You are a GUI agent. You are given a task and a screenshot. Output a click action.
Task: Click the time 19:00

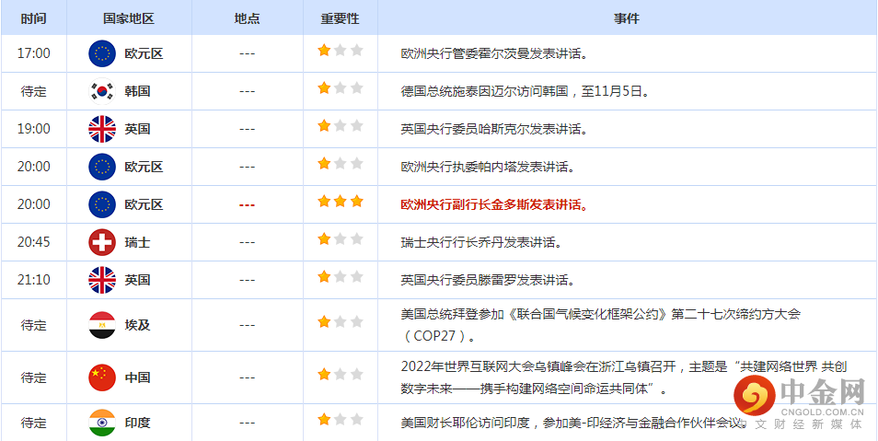[34, 129]
